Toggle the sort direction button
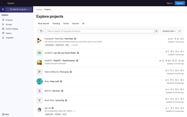 180,31
